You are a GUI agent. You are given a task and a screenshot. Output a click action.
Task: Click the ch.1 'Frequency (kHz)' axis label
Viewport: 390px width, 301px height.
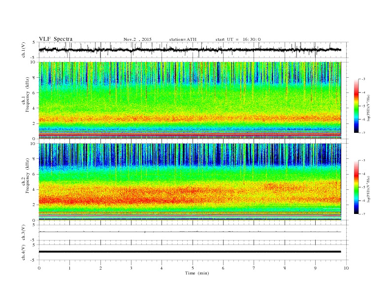(x=28, y=94)
